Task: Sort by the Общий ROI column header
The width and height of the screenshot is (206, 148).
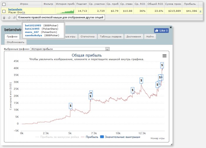Action: (155, 4)
